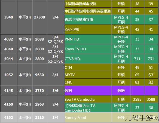
Task: Click the Sea TV Cambodia channel with value 3585
Action: pos(88,99)
